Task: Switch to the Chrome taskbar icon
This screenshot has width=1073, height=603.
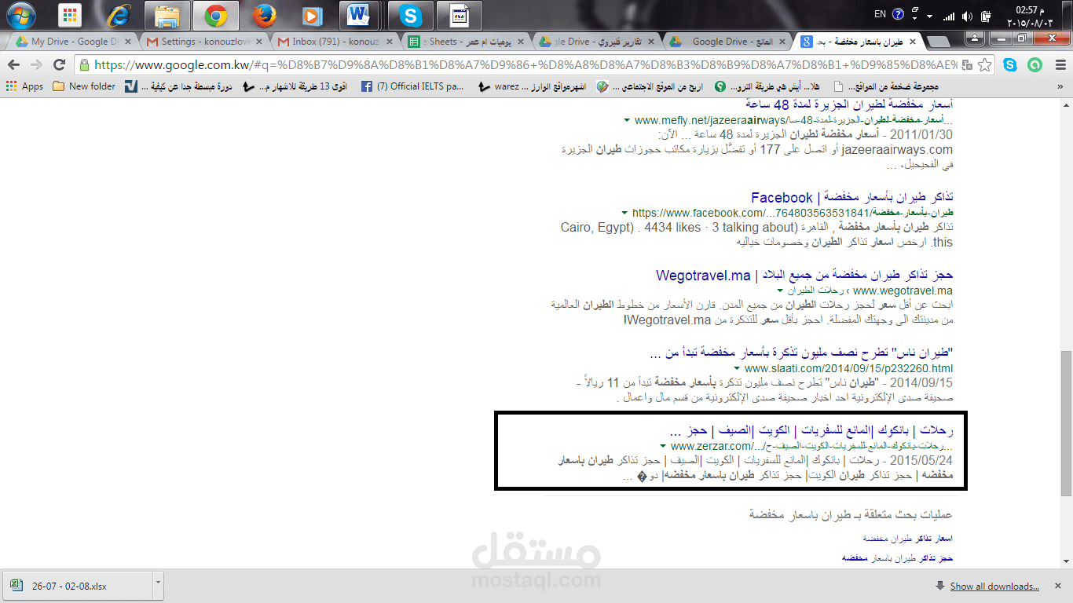Action: click(x=217, y=15)
